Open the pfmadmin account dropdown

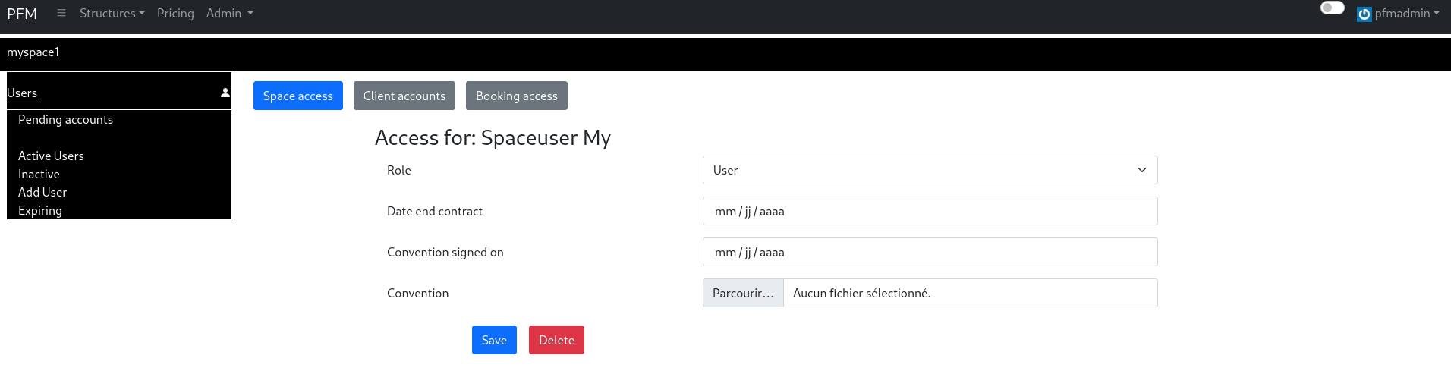pos(1406,14)
